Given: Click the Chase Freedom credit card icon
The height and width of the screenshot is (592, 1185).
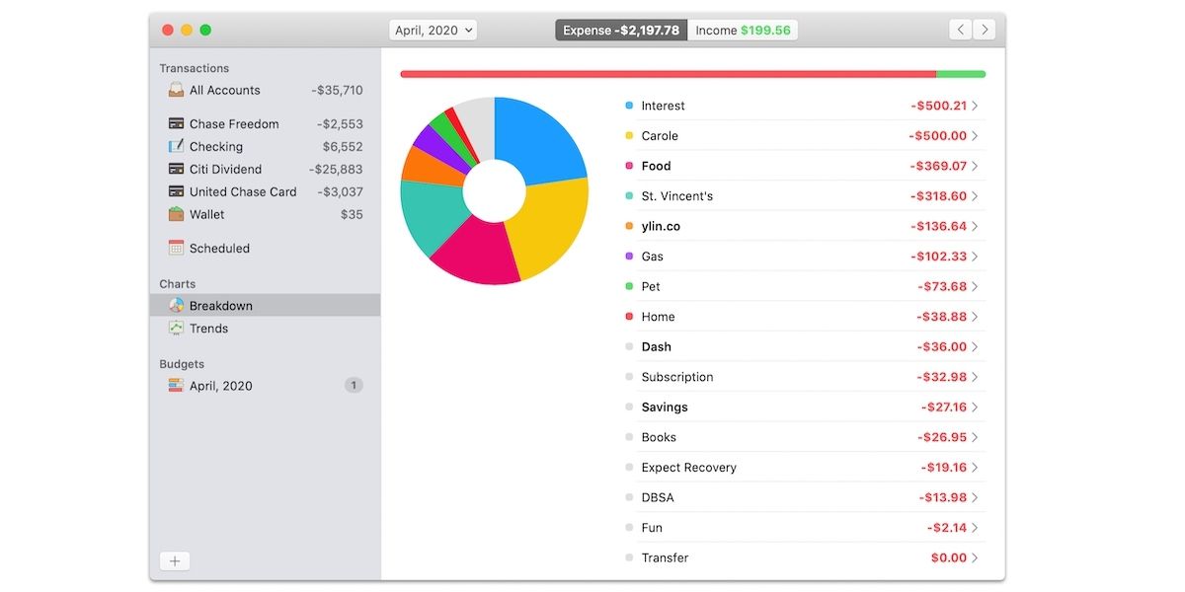Looking at the screenshot, I should coord(176,123).
